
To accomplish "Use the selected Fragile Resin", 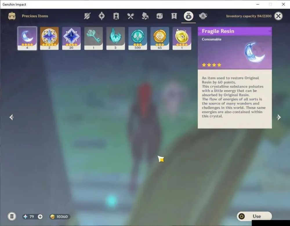I will tap(254, 216).
